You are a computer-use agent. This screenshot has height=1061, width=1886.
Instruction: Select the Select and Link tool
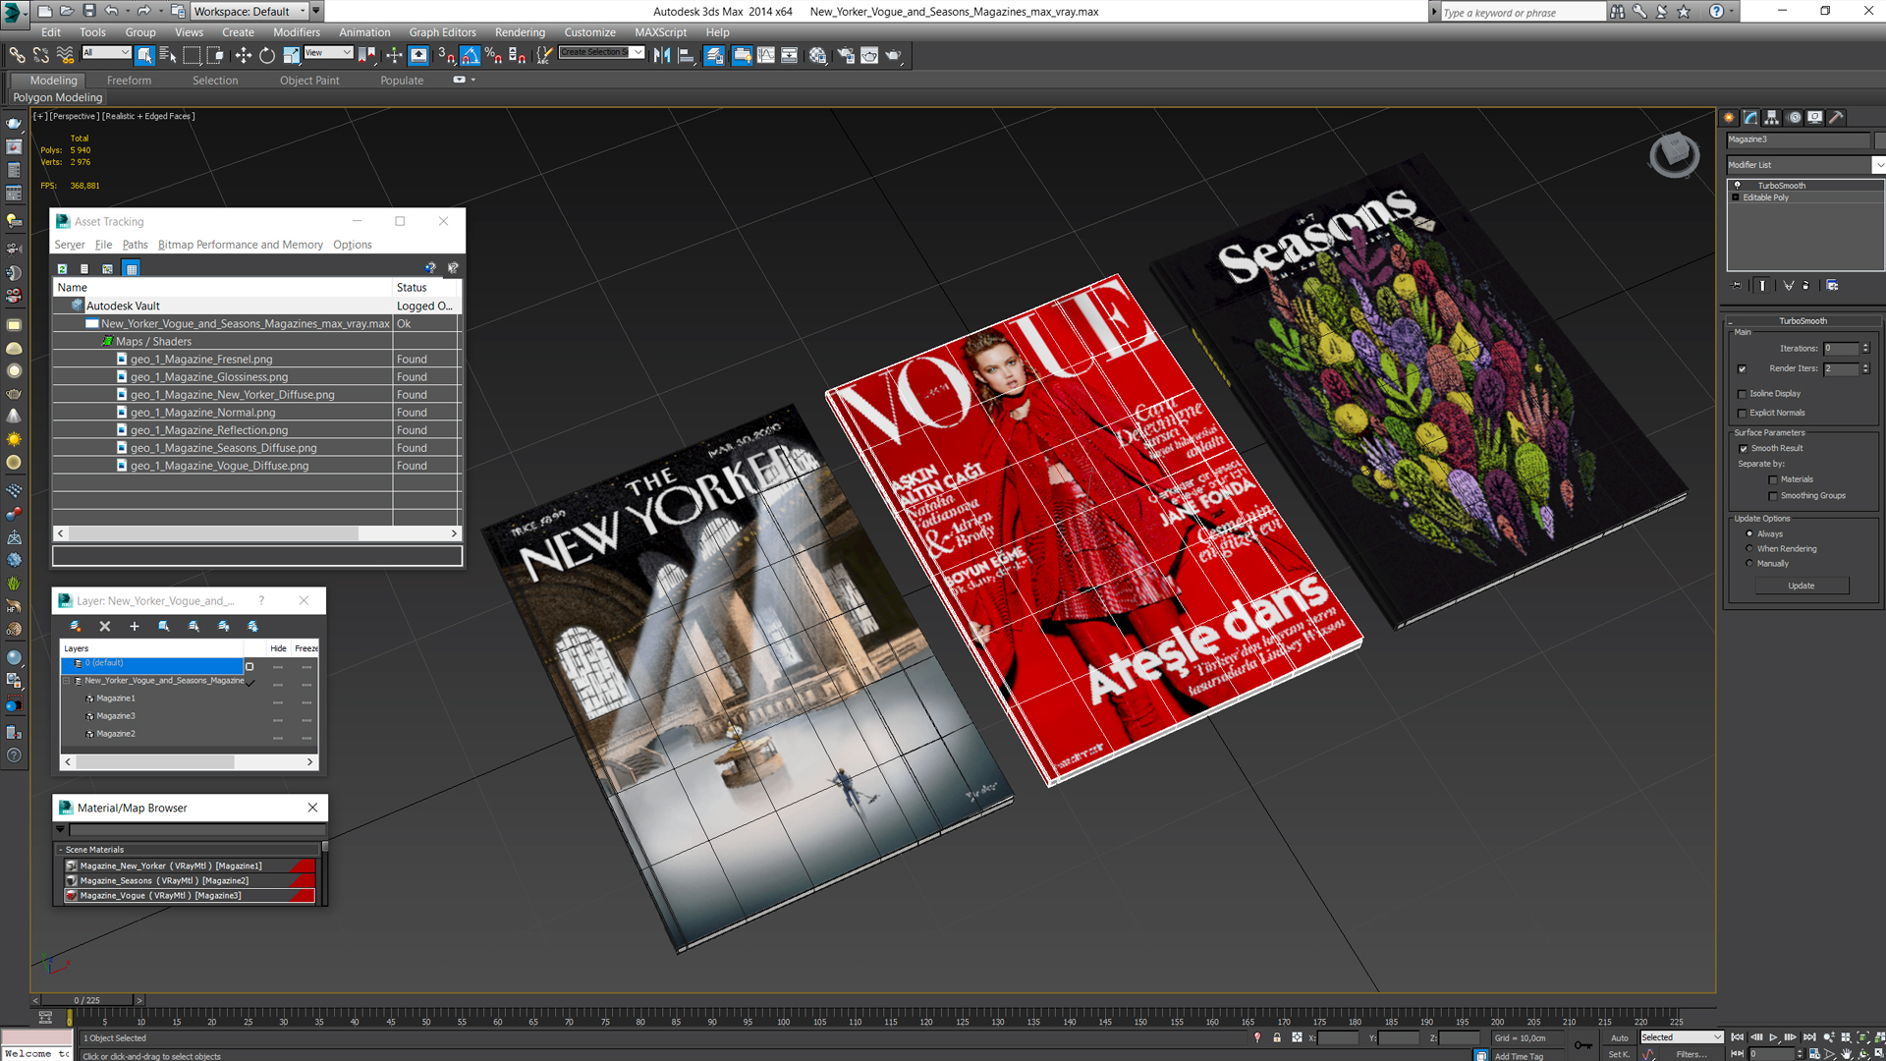coord(18,55)
